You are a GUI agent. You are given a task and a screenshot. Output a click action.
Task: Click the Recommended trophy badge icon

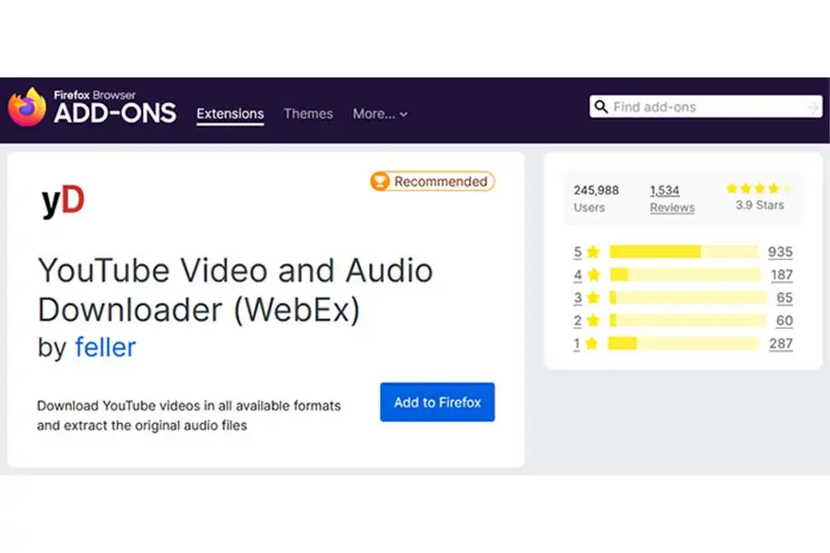tap(380, 182)
